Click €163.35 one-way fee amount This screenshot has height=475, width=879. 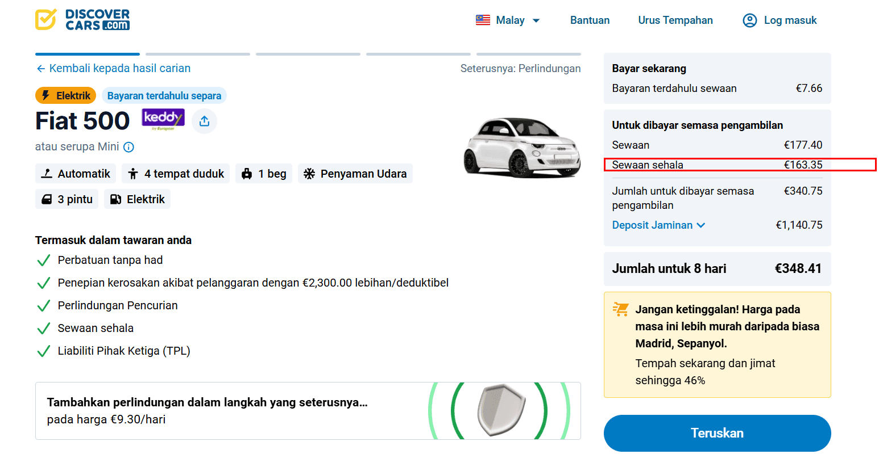pyautogui.click(x=803, y=165)
